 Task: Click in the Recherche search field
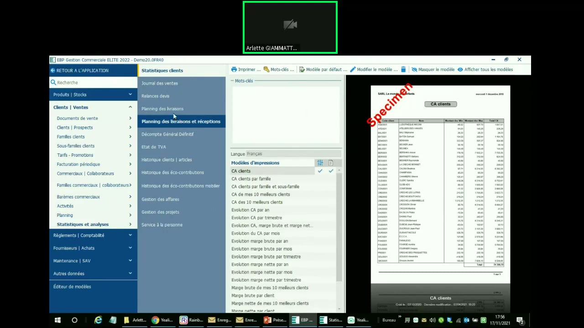point(94,82)
